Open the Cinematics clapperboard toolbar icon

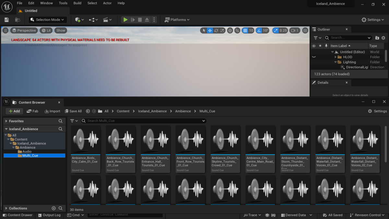click(107, 20)
